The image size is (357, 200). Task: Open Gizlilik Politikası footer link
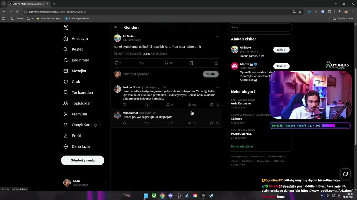(x=256, y=156)
